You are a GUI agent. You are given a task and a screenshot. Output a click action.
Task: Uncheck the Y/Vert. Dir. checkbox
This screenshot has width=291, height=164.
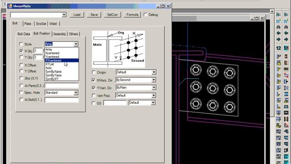click(x=94, y=87)
